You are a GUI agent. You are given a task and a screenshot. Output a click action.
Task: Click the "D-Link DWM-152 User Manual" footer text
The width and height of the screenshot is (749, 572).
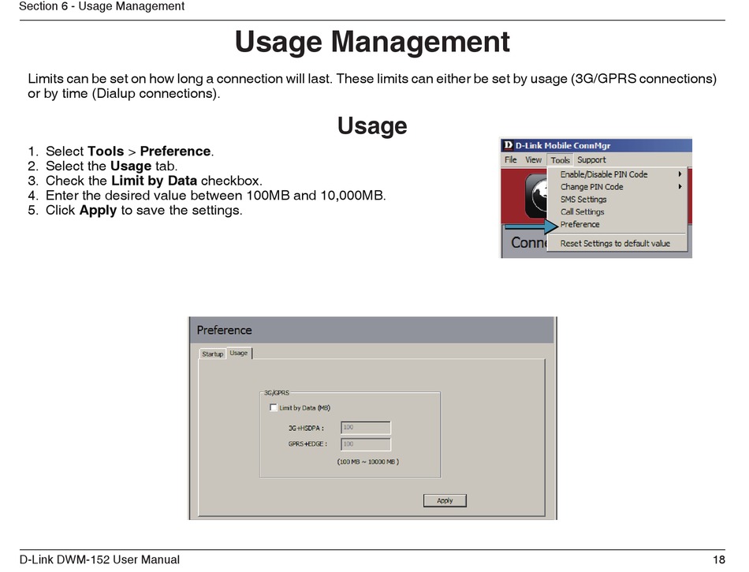(99, 559)
